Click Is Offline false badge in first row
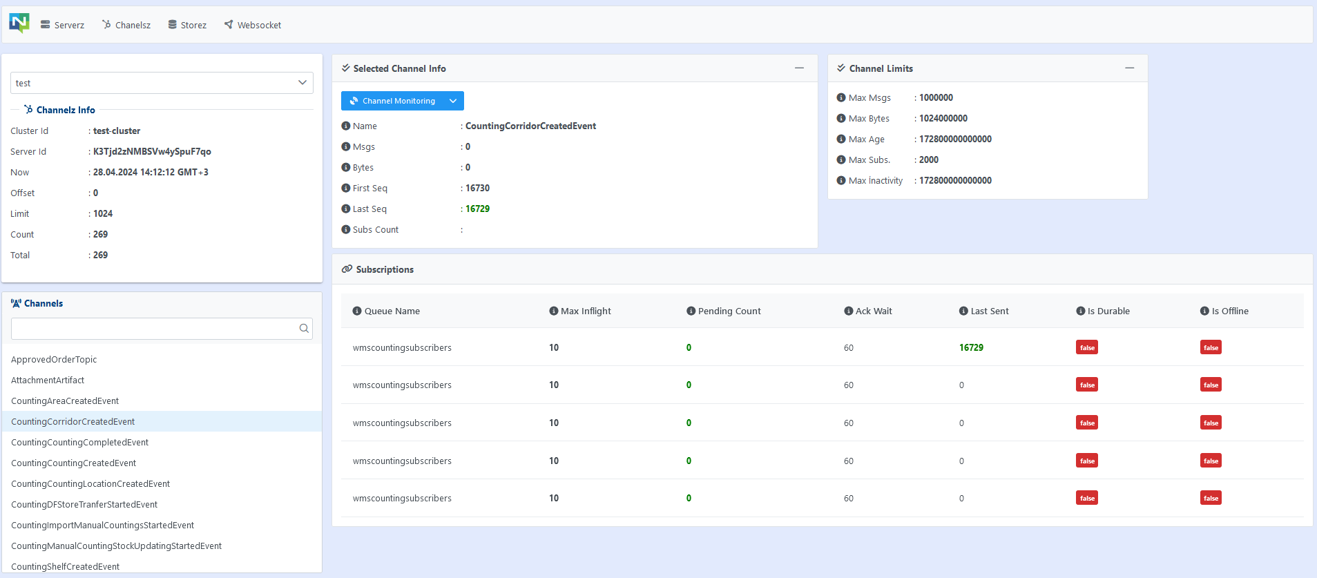1317x578 pixels. [x=1211, y=347]
